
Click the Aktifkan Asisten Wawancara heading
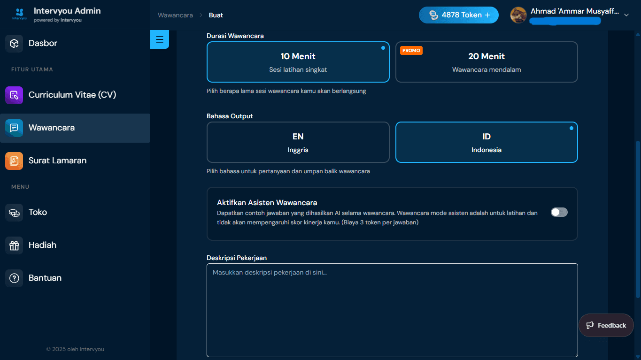[x=267, y=203]
